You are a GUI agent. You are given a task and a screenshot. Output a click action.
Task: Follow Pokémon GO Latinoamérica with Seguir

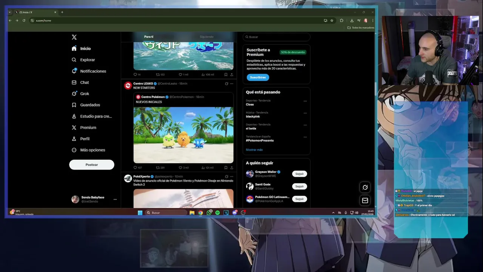[299, 199]
